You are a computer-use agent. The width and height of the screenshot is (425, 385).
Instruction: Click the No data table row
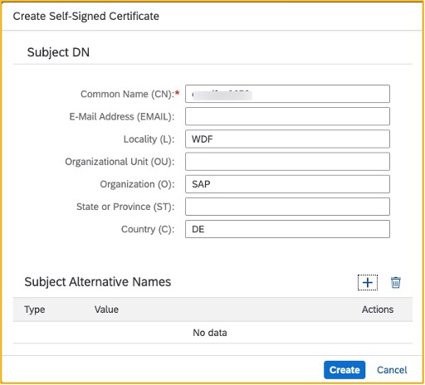(x=212, y=333)
